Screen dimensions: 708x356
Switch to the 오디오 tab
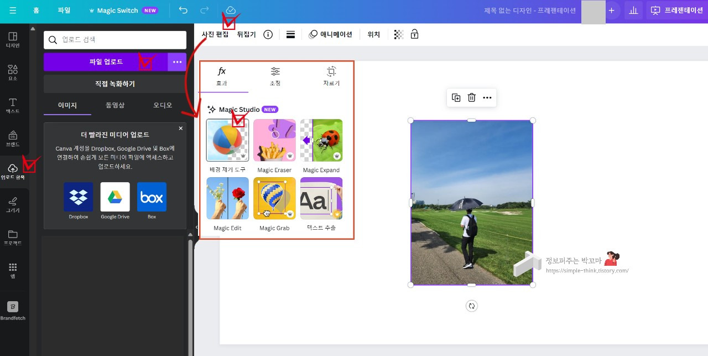(163, 105)
